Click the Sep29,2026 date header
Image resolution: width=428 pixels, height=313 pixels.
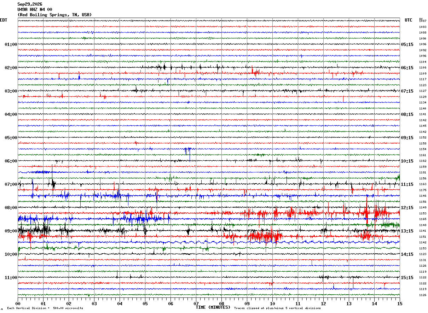click(30, 4)
